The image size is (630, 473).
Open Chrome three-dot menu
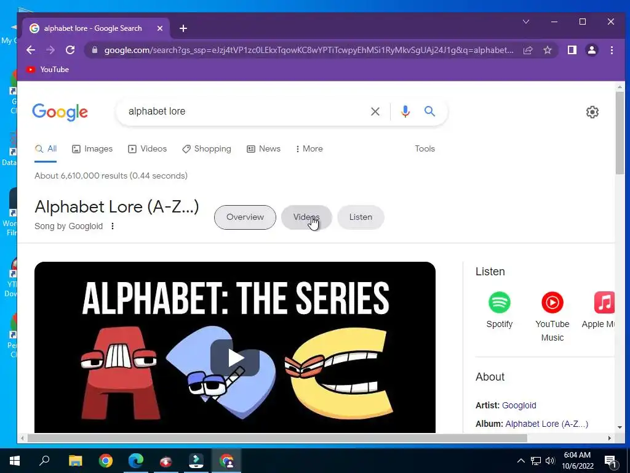612,50
